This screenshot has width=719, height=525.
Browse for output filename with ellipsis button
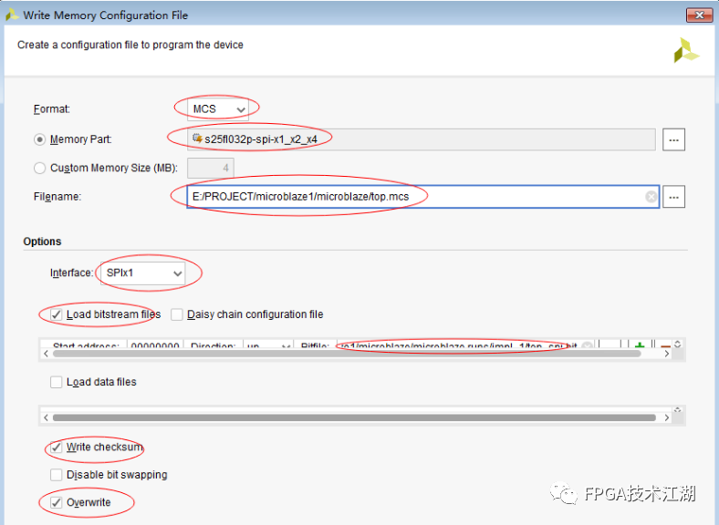[x=673, y=197]
